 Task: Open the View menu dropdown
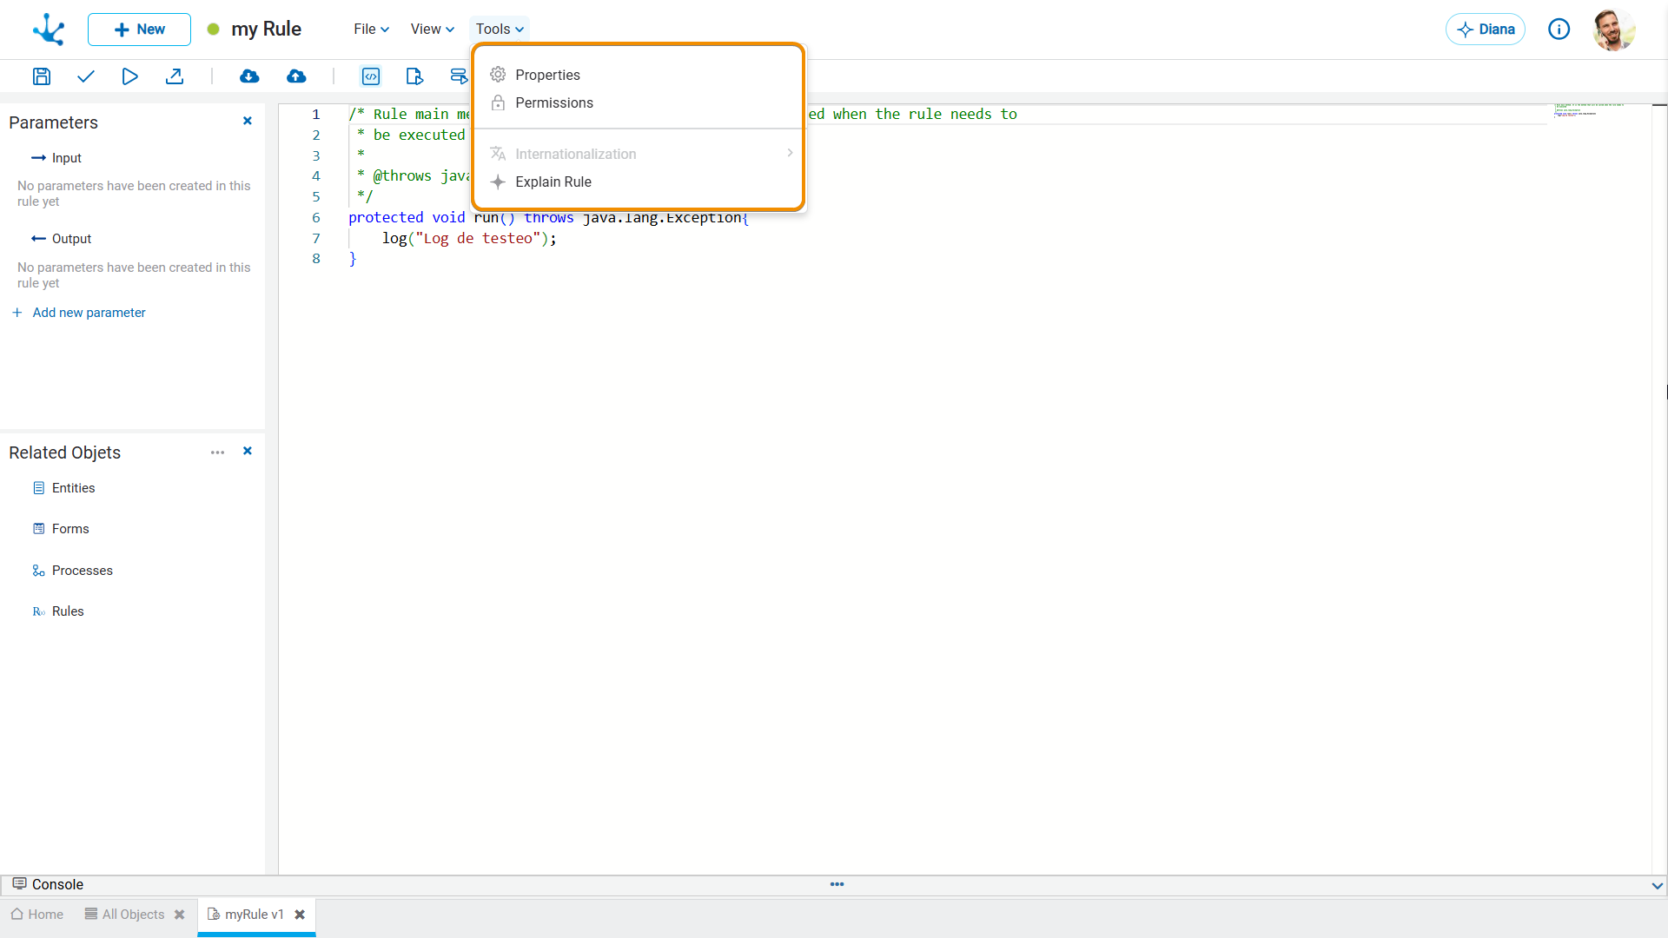tap(432, 29)
